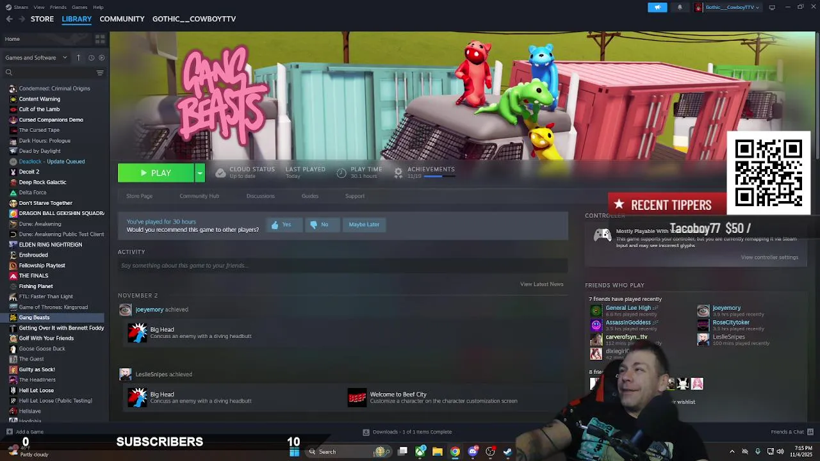
Task: Select THE FINALS in game list
Action: pyautogui.click(x=33, y=276)
